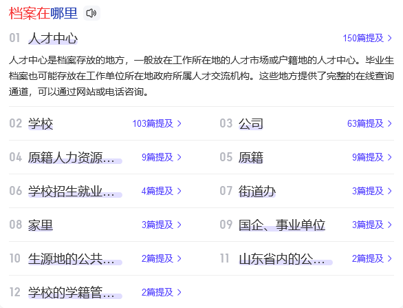Image resolution: width=403 pixels, height=308 pixels.
Task: Play audio with the speaker icon
Action: point(91,13)
